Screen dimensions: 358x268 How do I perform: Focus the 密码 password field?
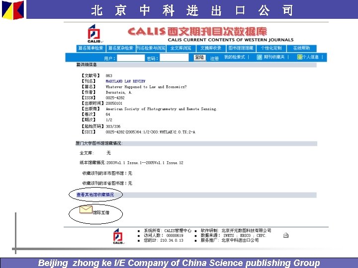coord(174,58)
